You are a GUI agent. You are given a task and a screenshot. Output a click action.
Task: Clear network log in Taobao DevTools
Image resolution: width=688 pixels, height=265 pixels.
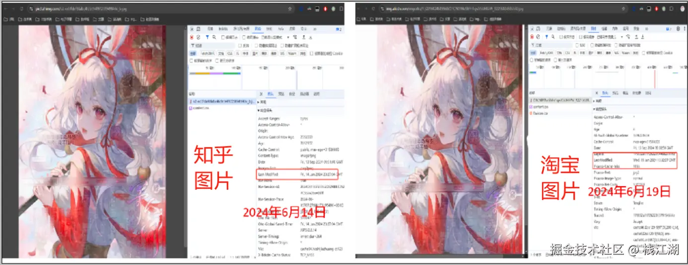[538, 37]
